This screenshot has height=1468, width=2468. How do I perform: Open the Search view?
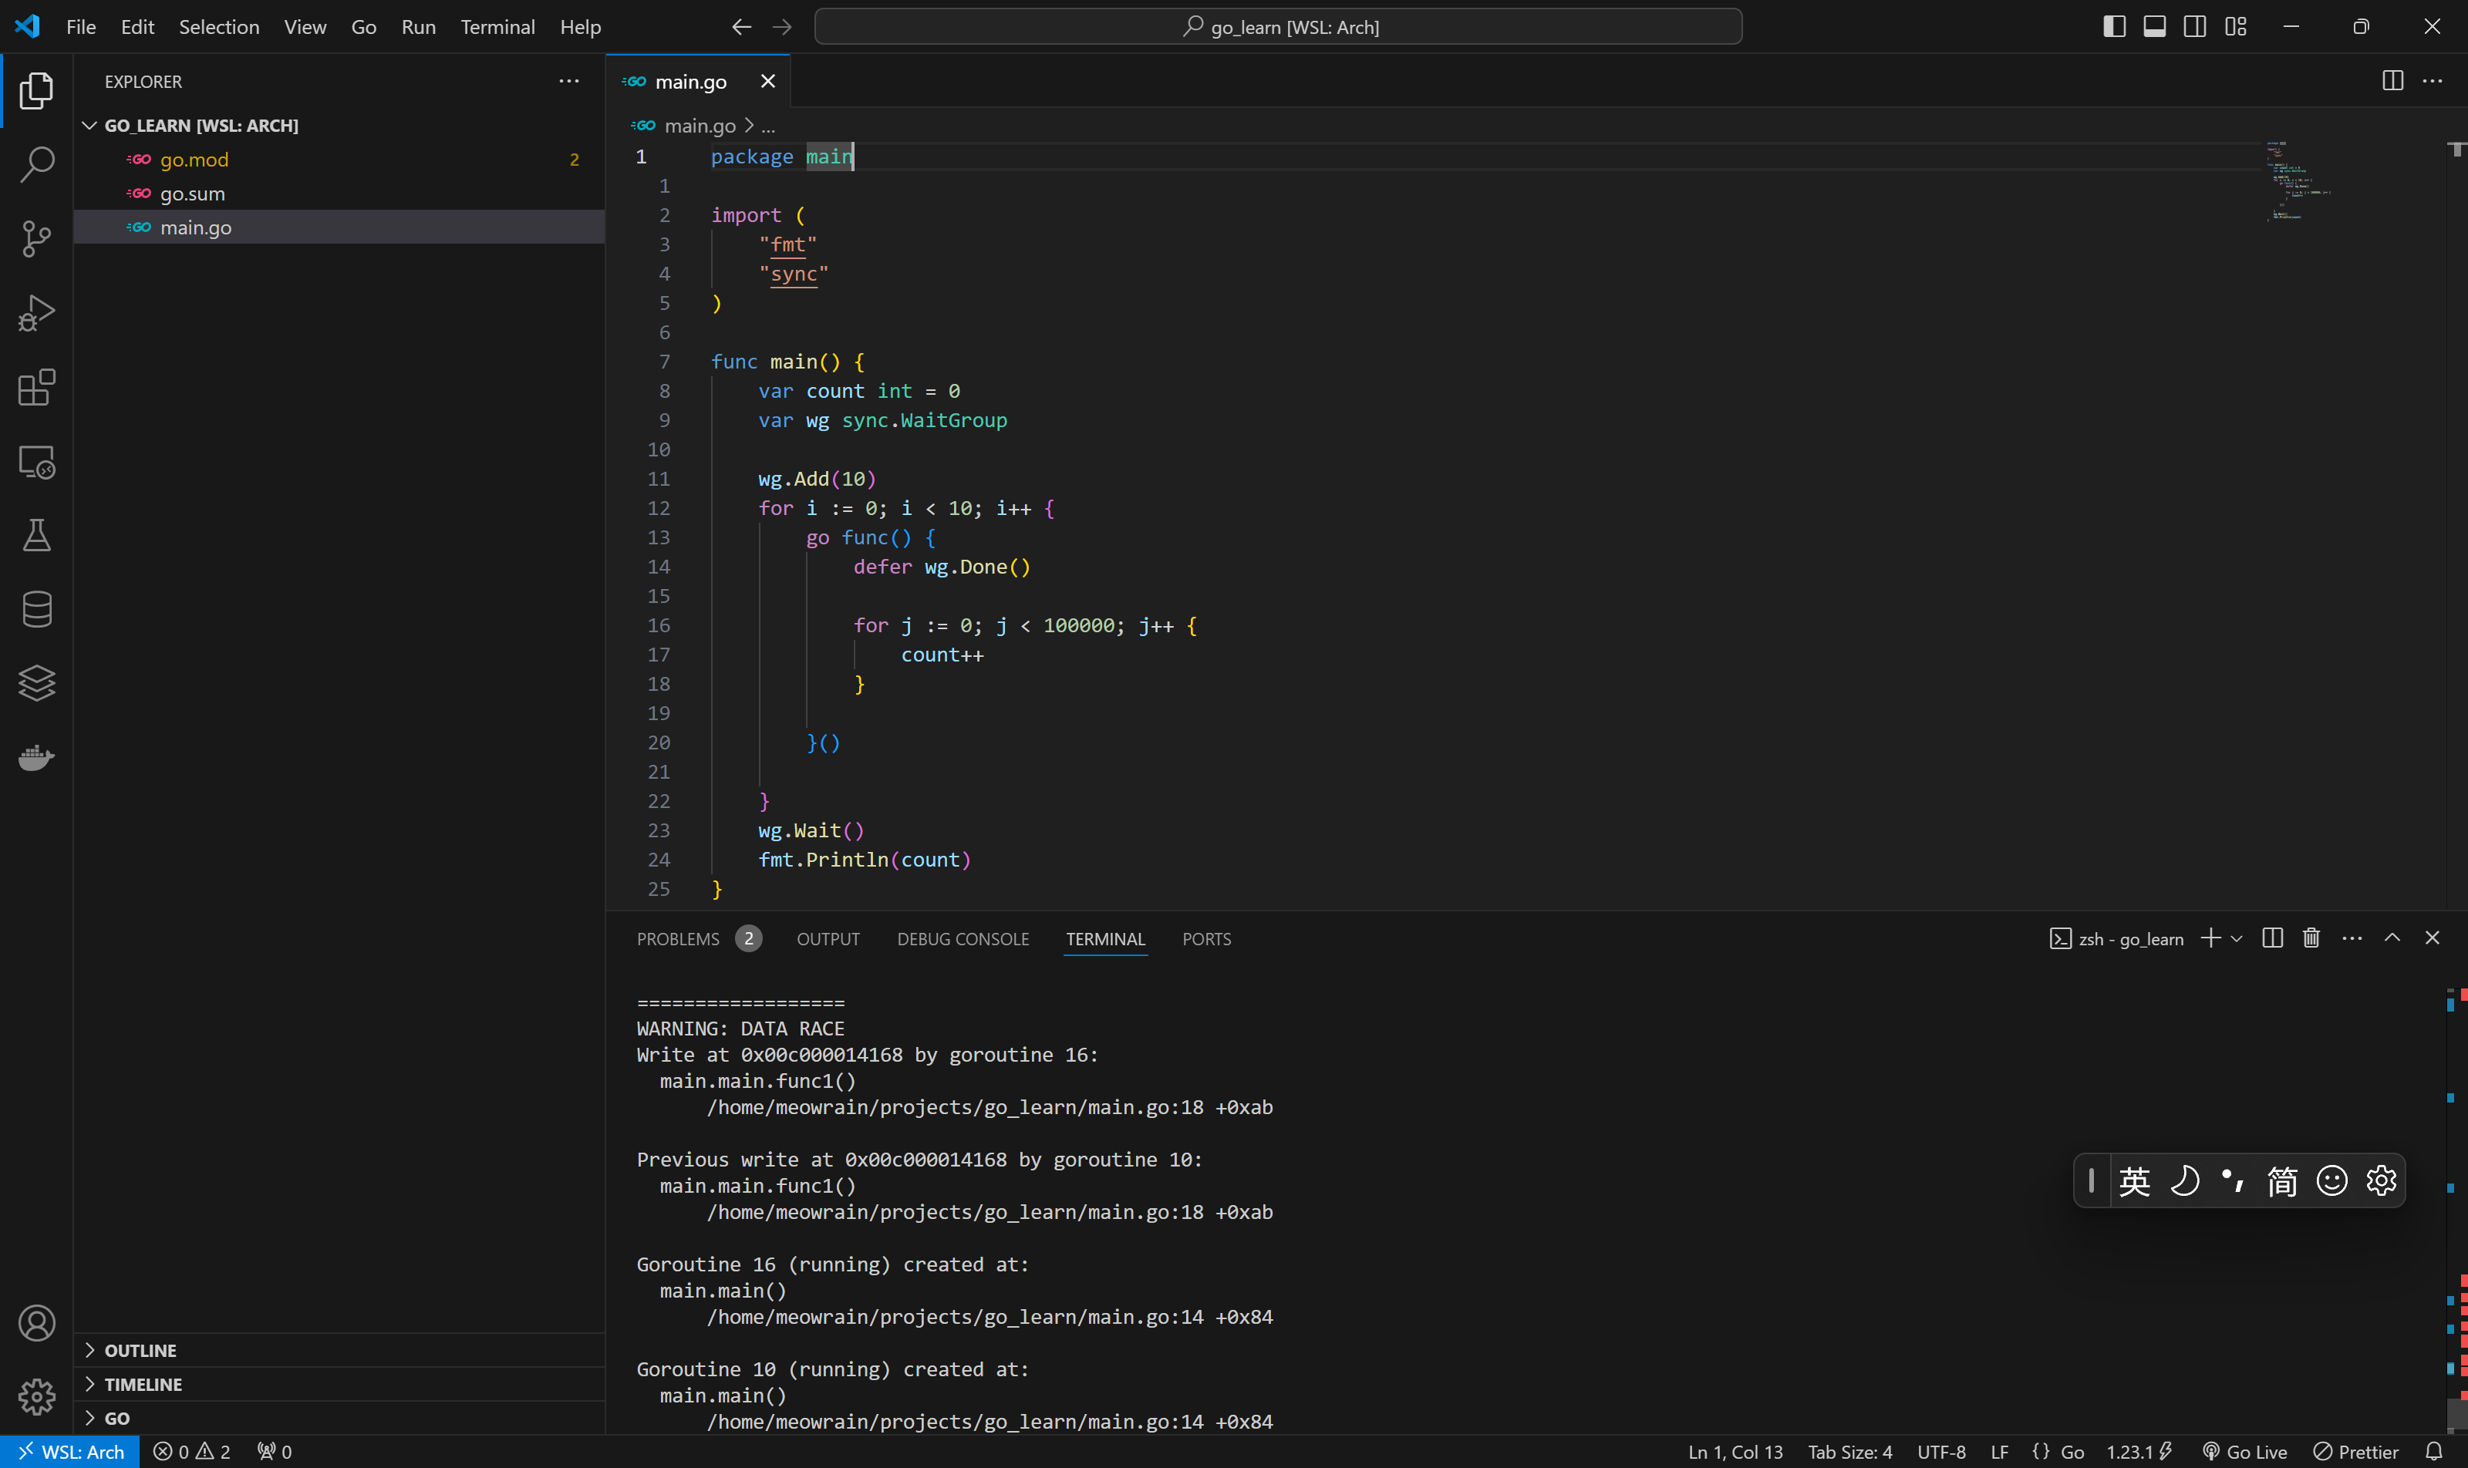pos(36,164)
